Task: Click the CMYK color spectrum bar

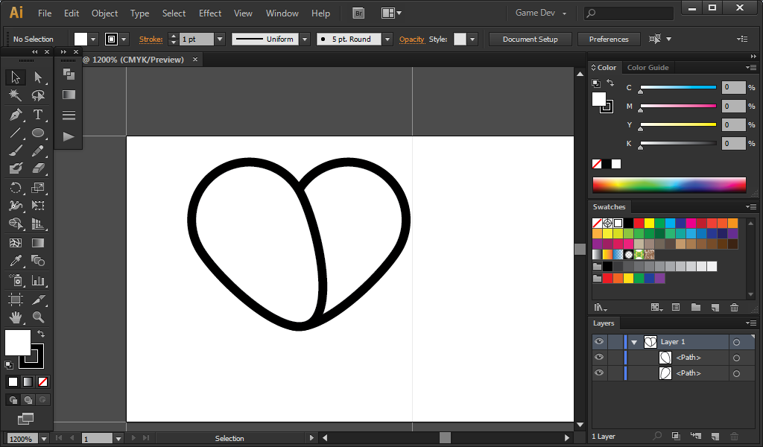Action: pyautogui.click(x=668, y=185)
